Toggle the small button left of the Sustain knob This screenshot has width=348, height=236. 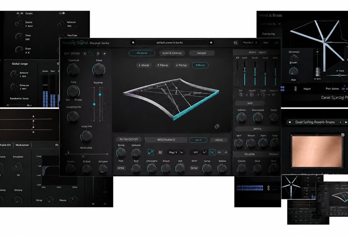tap(194, 168)
